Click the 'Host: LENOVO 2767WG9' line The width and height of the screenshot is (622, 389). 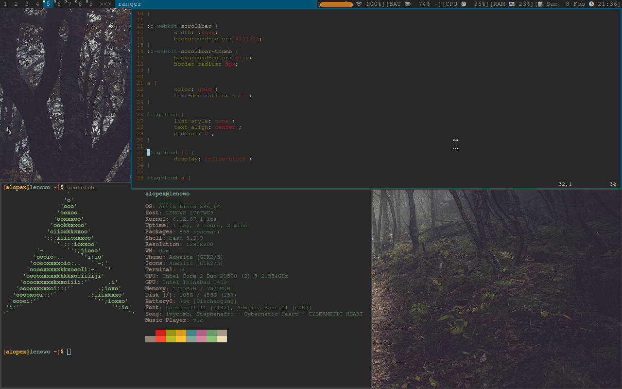tap(179, 213)
